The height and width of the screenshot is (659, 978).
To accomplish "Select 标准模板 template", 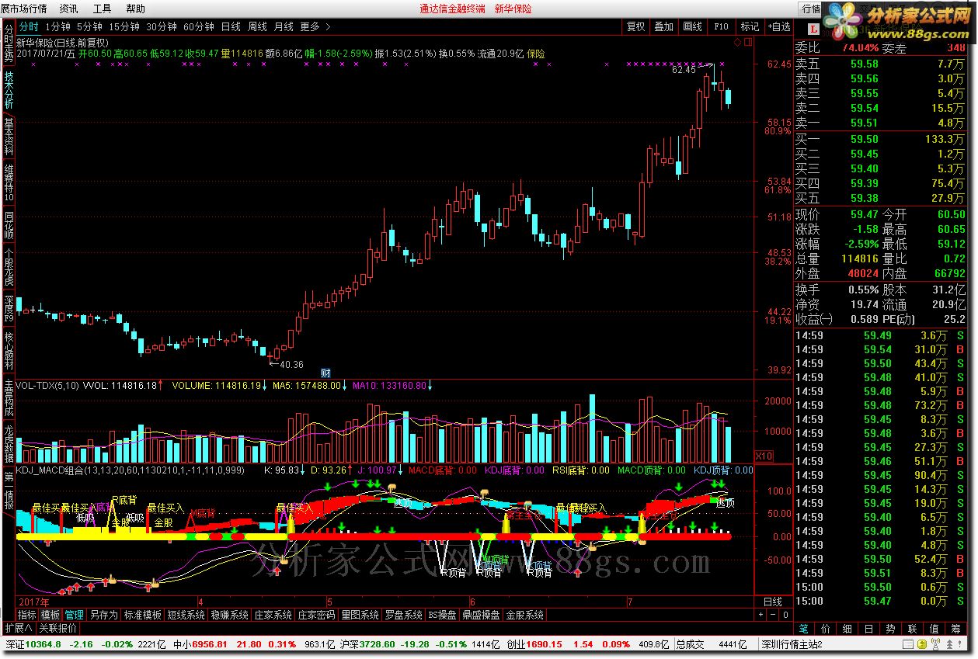I will click(x=143, y=615).
